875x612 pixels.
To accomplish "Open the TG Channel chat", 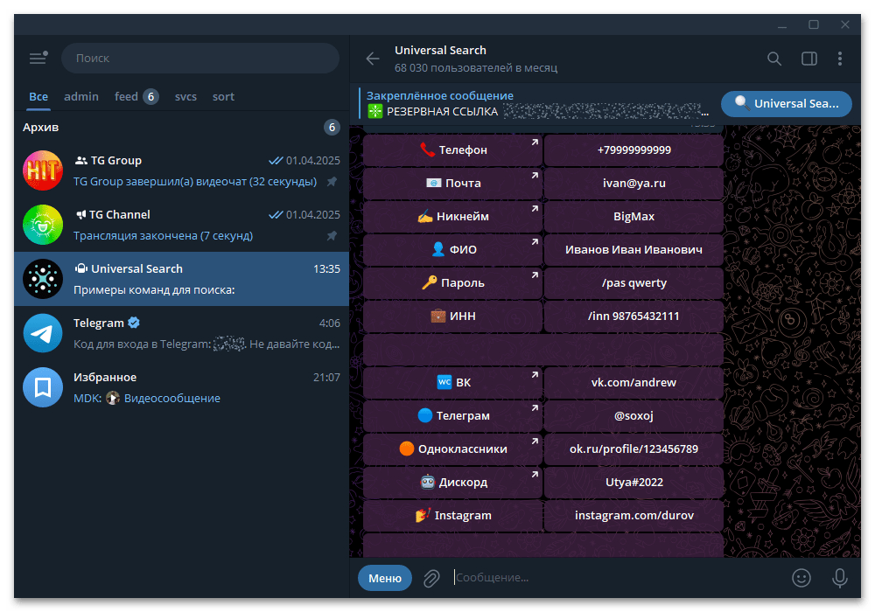I will (181, 225).
